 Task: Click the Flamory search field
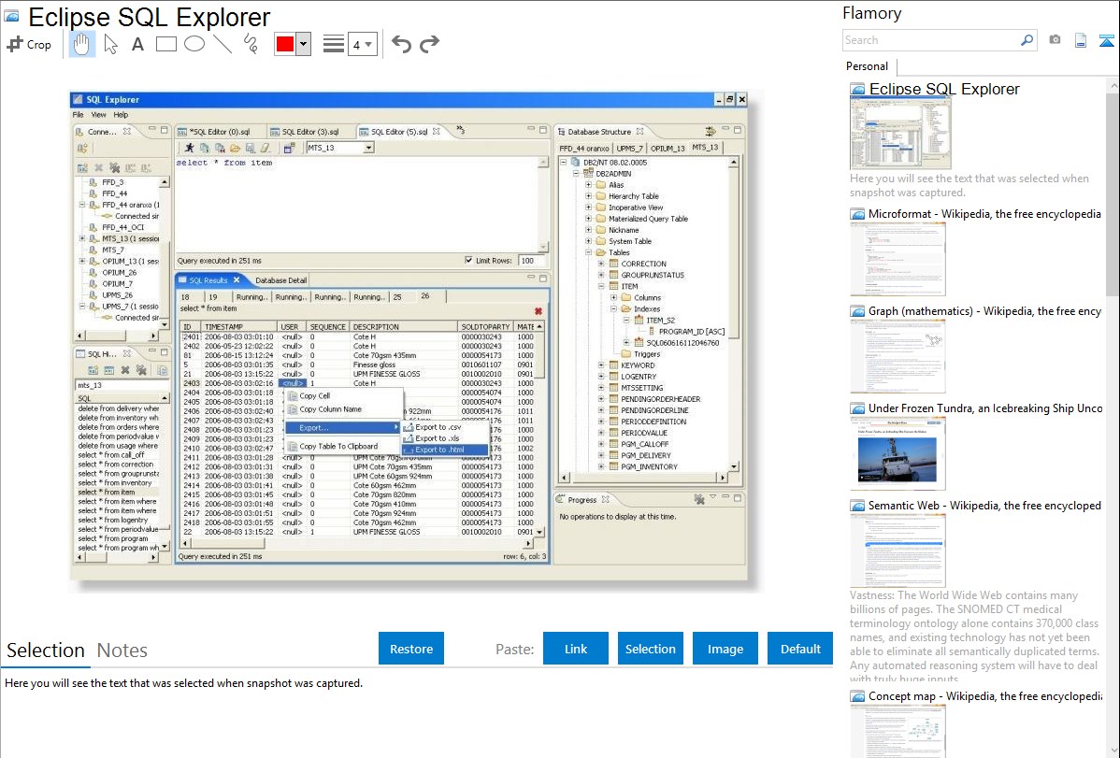[930, 40]
